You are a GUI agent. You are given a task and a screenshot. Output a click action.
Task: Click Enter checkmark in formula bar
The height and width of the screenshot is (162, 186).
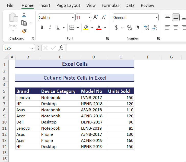53,48
